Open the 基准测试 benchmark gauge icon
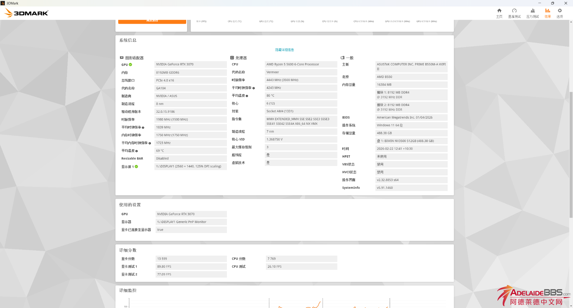 (514, 13)
